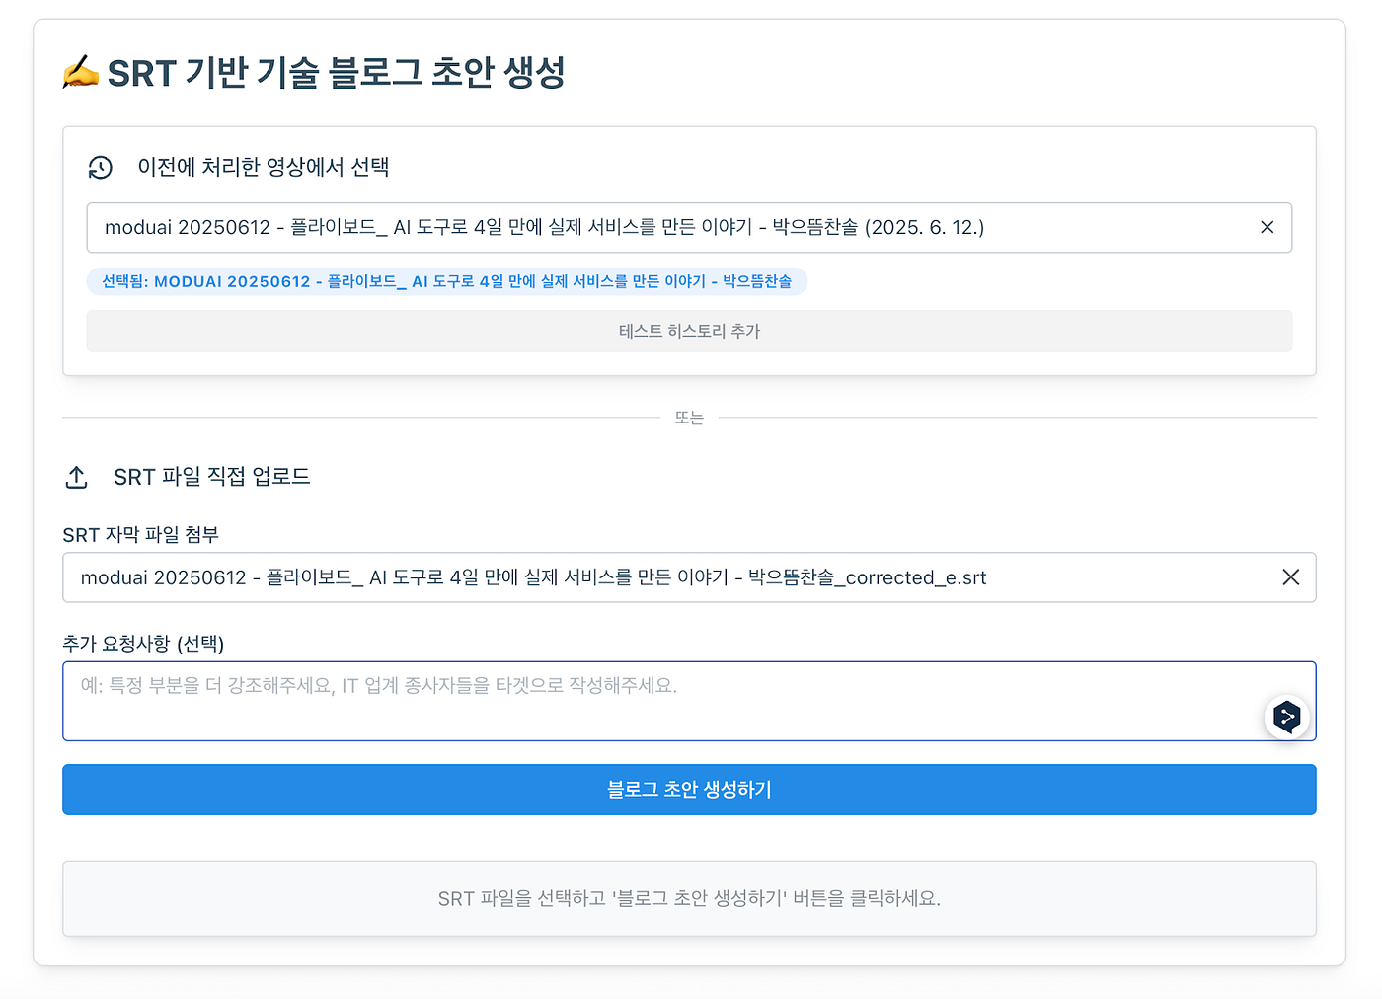Click the writing hand emoji in the title

click(x=81, y=72)
